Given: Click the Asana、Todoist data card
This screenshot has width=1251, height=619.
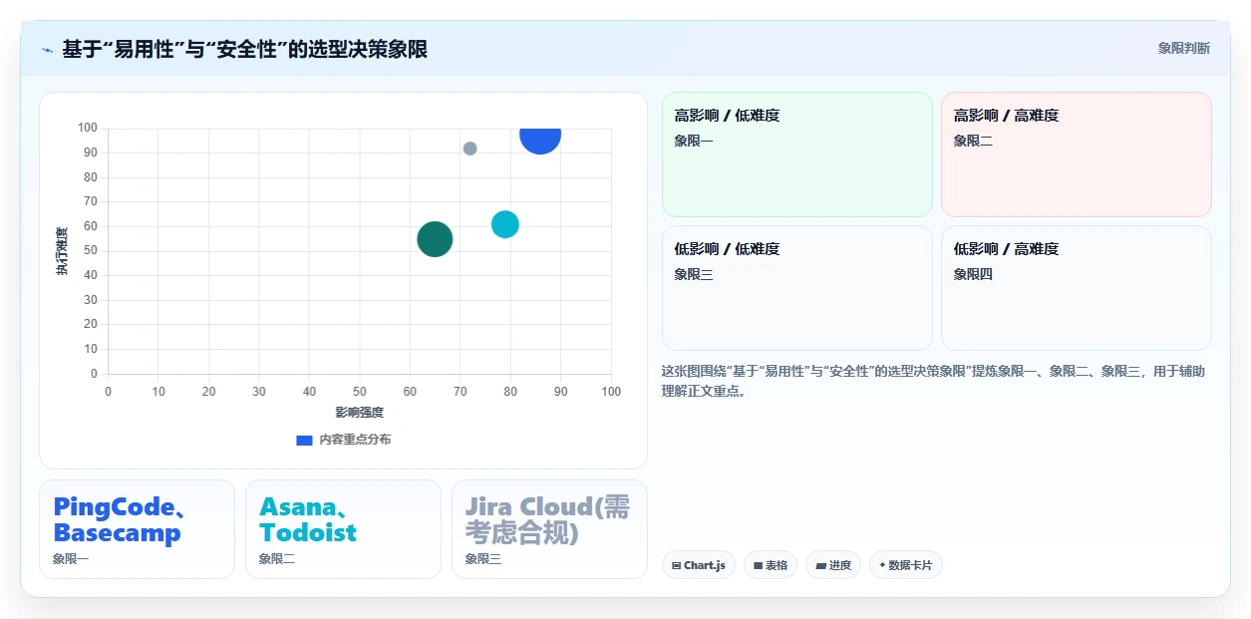Looking at the screenshot, I should pos(343,529).
